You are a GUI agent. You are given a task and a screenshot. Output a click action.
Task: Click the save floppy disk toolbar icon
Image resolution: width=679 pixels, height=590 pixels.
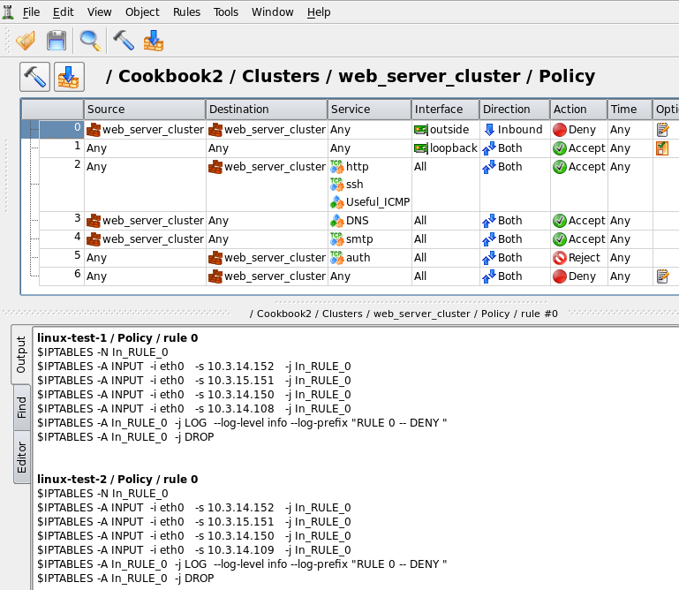[57, 42]
